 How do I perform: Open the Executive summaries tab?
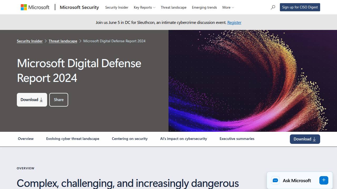237,139
